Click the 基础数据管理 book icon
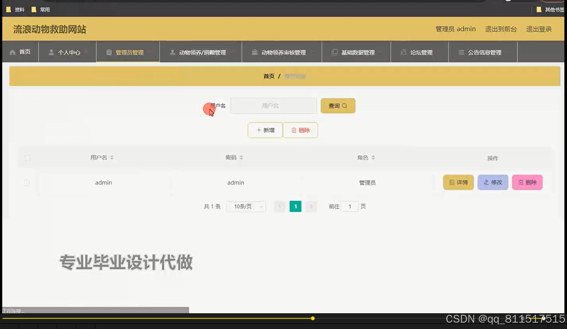This screenshot has width=567, height=329. (x=335, y=52)
